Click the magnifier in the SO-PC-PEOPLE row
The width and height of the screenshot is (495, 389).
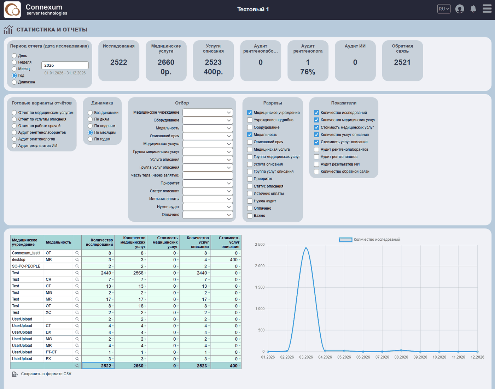[77, 267]
